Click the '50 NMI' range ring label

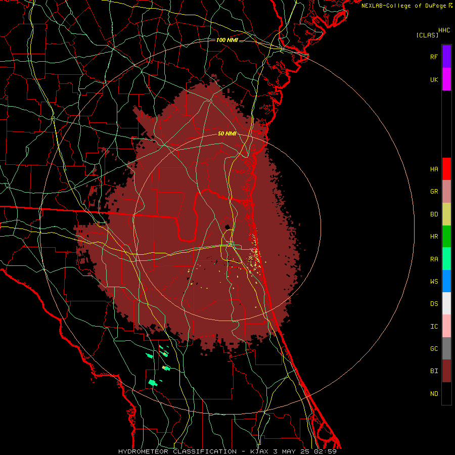[x=227, y=133]
